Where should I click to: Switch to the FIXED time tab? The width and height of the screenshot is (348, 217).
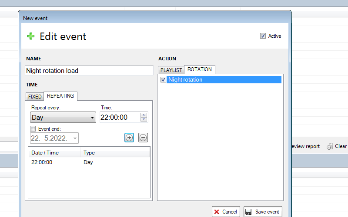coord(35,96)
